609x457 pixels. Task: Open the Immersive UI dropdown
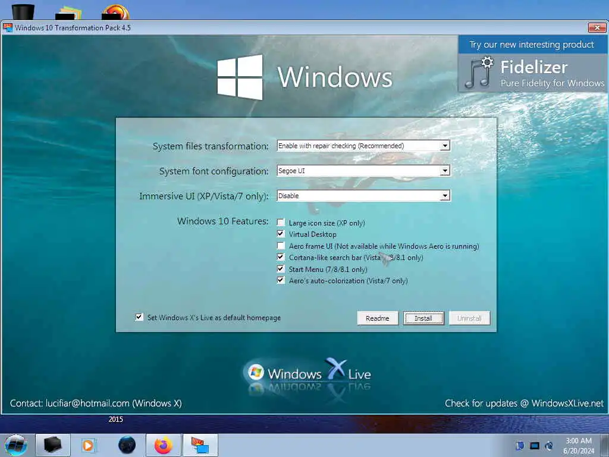[x=363, y=195]
